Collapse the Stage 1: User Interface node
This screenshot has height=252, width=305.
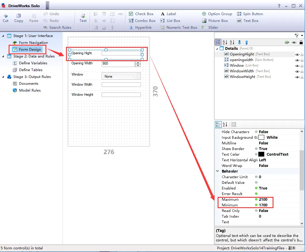pyautogui.click(x=3, y=36)
